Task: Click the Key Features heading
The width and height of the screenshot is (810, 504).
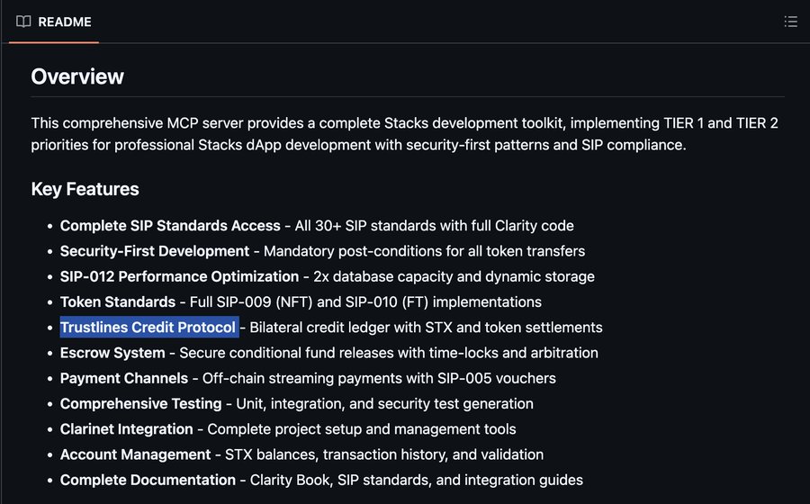Action: [85, 189]
